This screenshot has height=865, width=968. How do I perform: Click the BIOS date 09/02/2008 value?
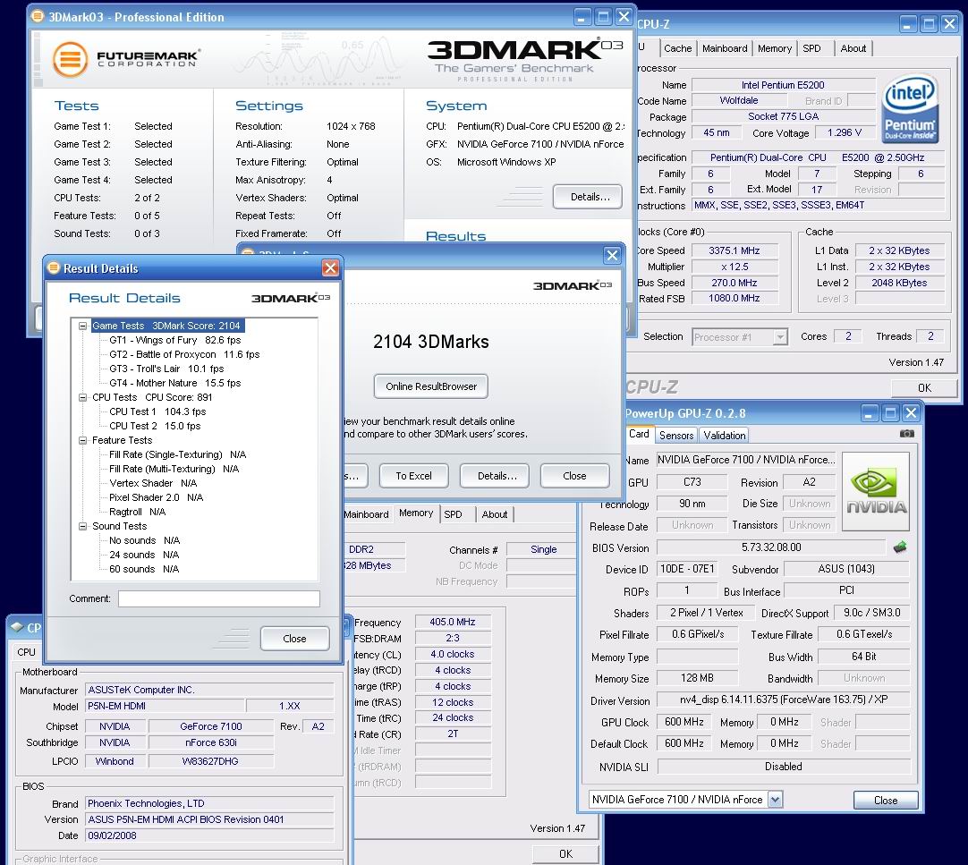coord(209,835)
